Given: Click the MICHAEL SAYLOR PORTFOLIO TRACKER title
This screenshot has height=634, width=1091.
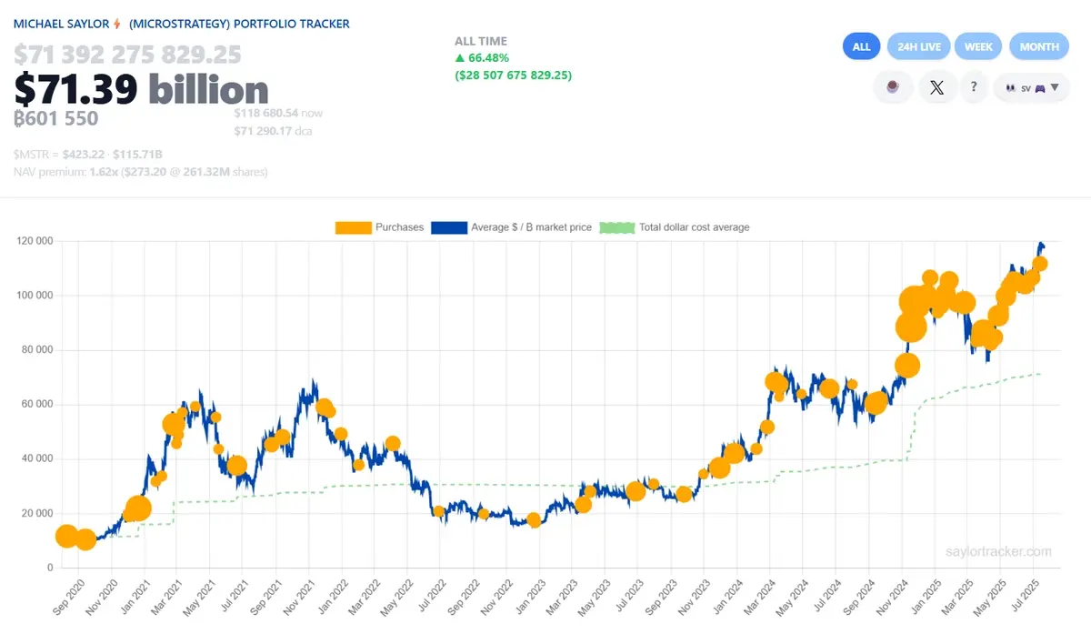Looking at the screenshot, I should click(182, 24).
